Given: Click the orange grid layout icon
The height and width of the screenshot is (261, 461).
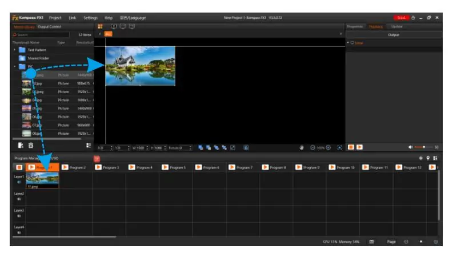Looking at the screenshot, I should click(x=101, y=26).
